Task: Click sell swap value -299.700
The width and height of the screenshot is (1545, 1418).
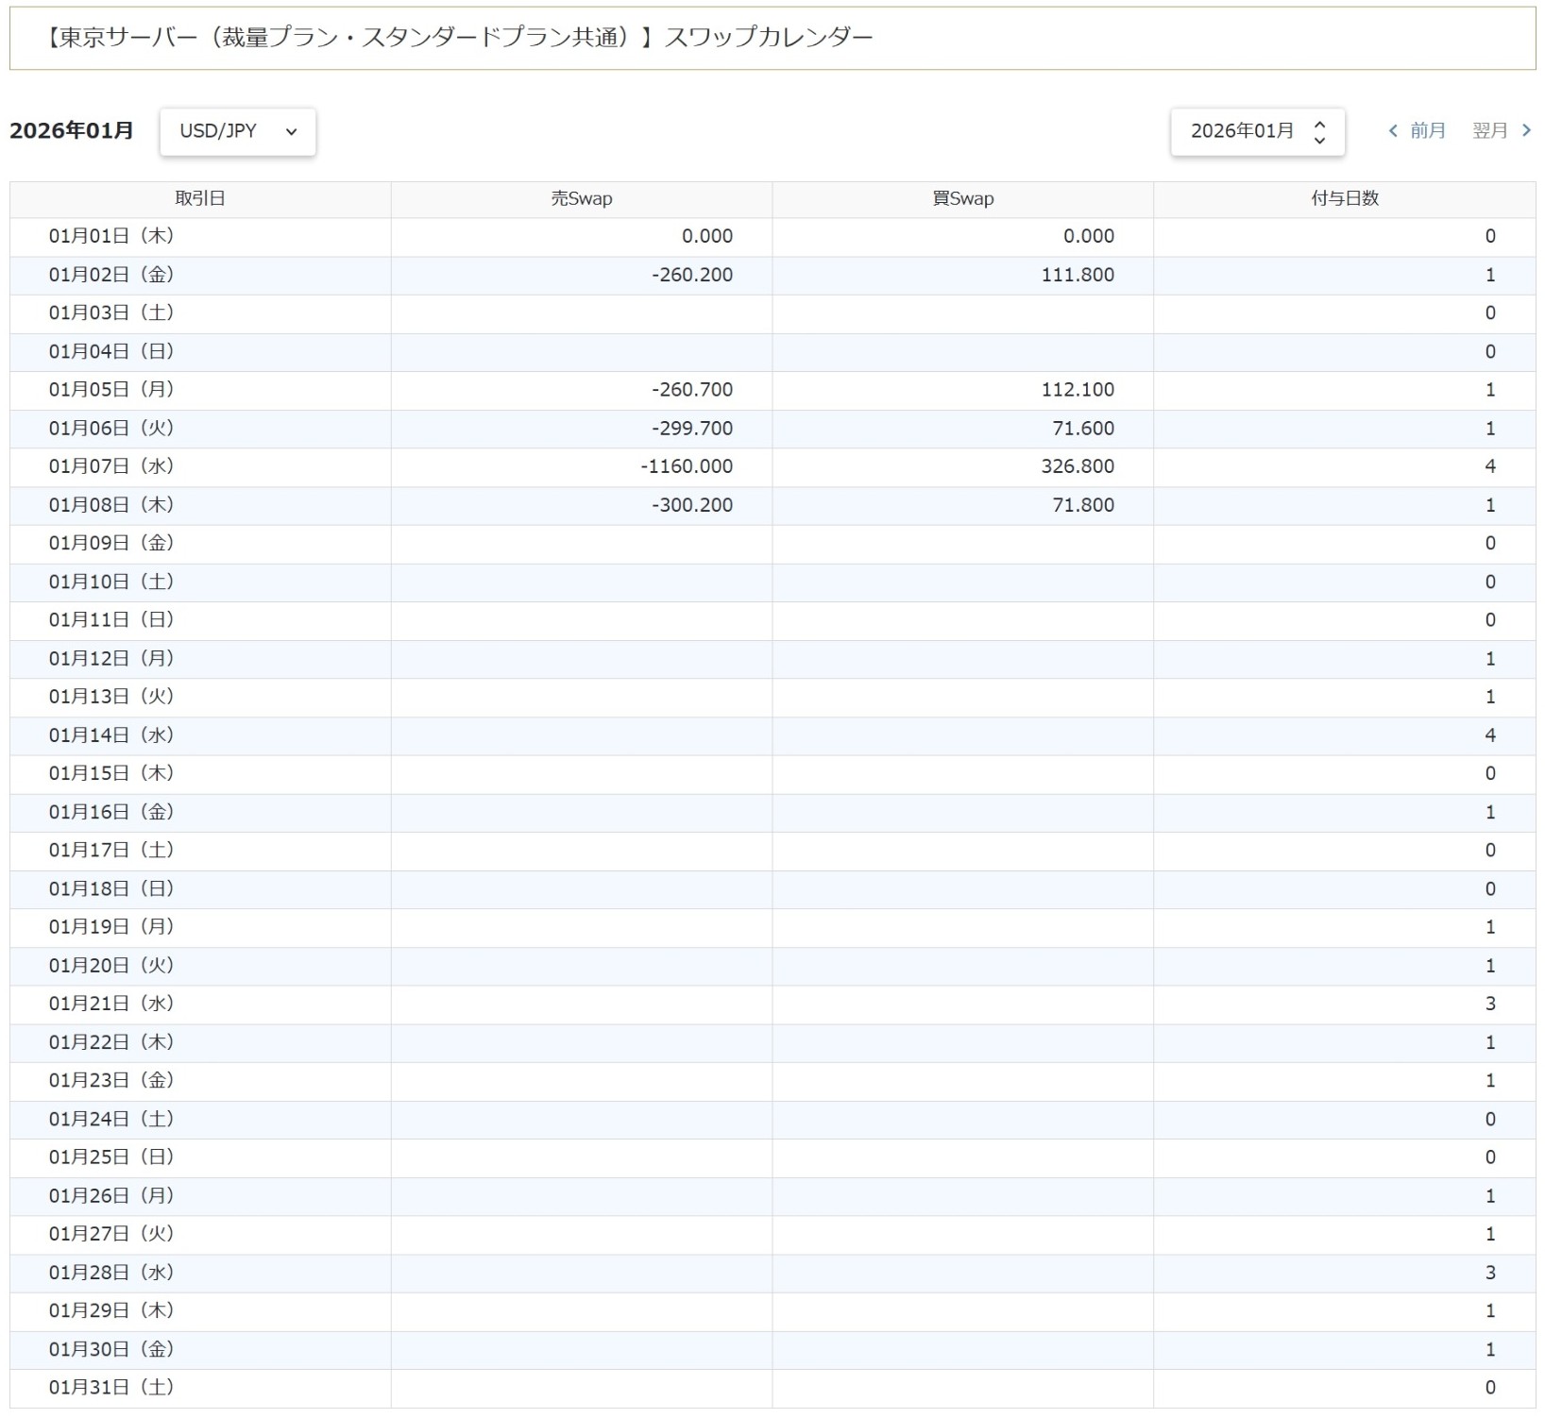Action: [x=692, y=429]
